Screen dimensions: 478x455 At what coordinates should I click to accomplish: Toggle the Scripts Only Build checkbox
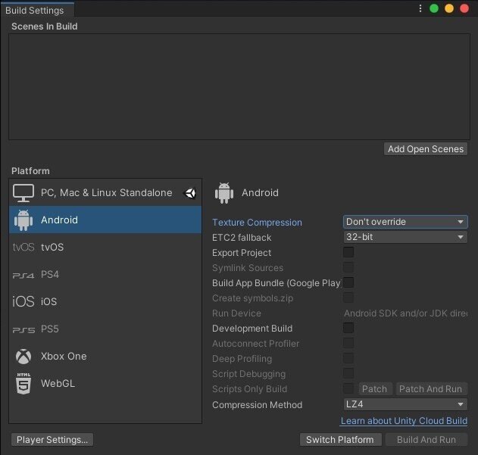pyautogui.click(x=348, y=388)
